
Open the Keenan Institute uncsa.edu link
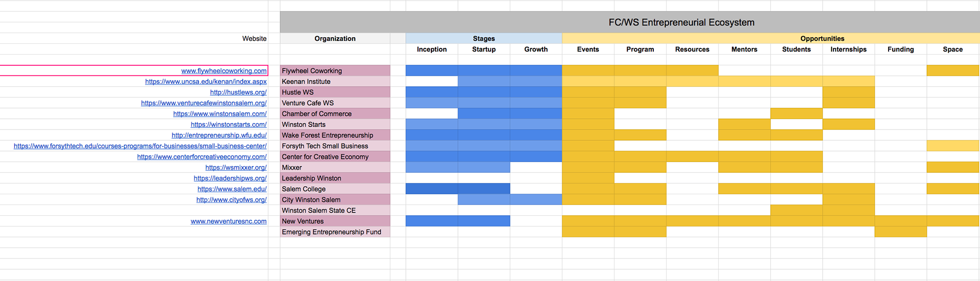206,82
